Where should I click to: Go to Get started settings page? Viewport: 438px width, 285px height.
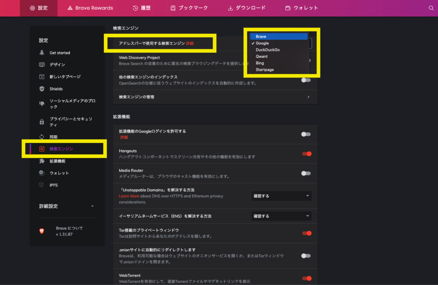coord(60,53)
